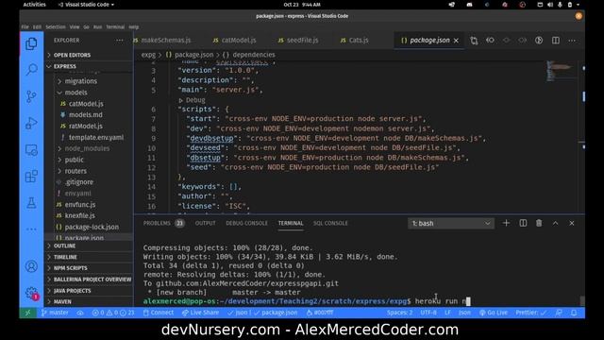Select terminal from the '1: bash' dropdown
The image size is (604, 340).
pos(451,223)
